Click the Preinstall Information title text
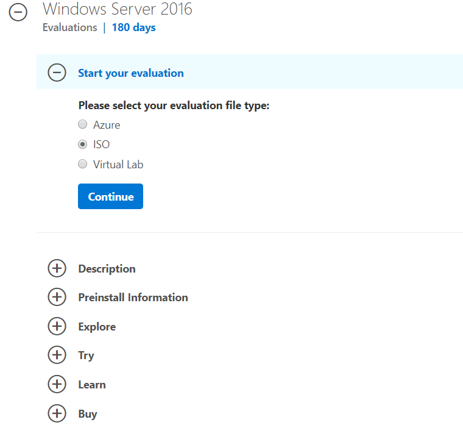 133,298
